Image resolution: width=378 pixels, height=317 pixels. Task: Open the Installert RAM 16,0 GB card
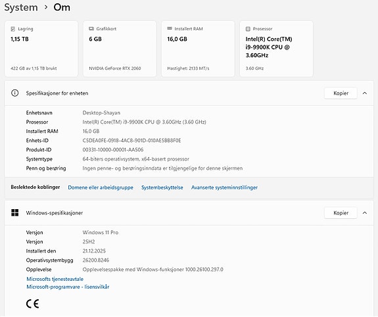[198, 49]
